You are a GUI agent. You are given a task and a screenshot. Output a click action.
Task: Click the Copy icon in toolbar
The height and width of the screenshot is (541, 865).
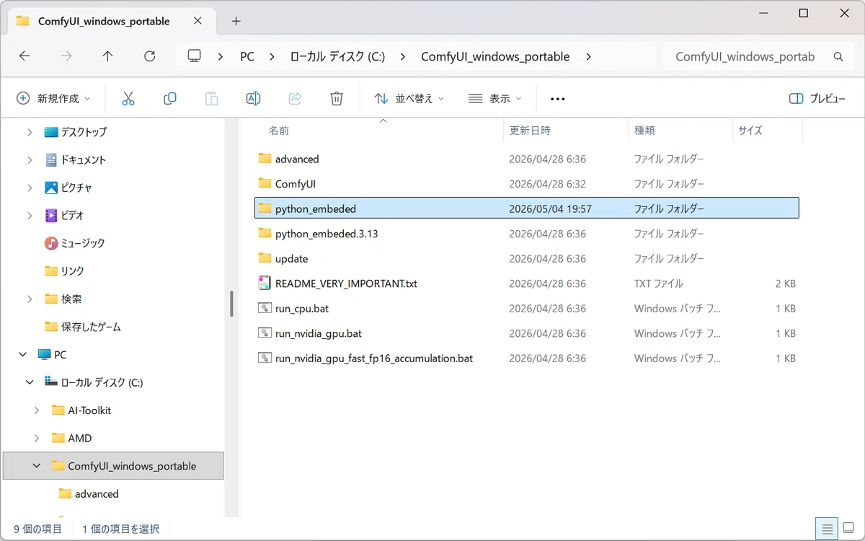170,99
